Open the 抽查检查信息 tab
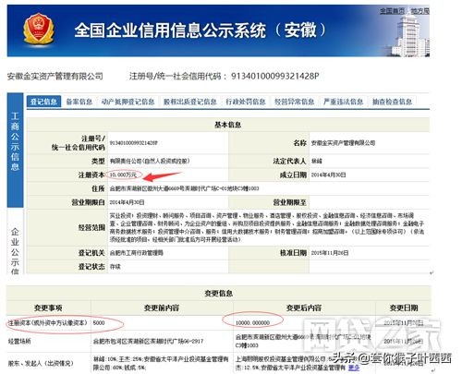 tap(392, 102)
